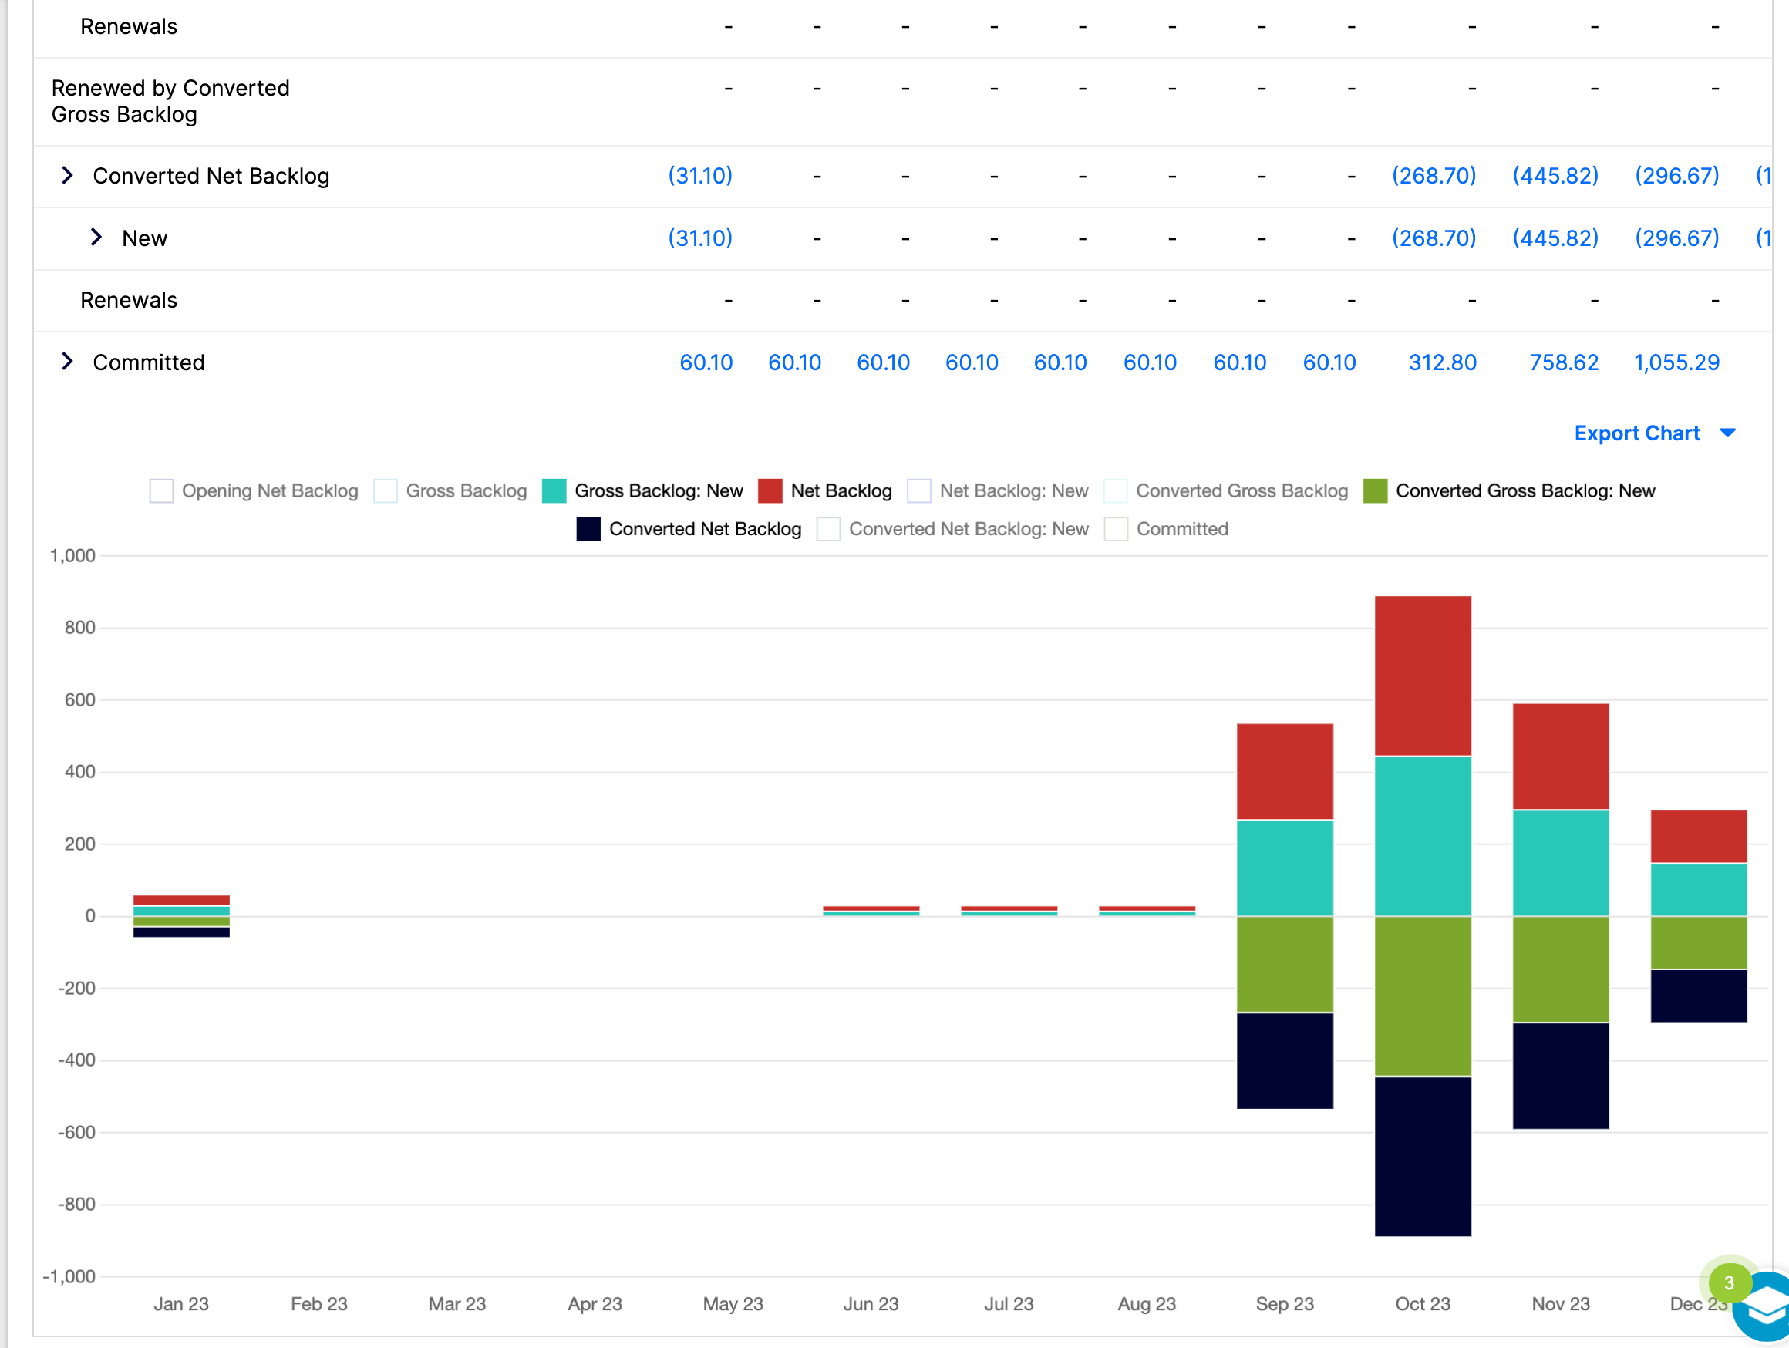The image size is (1789, 1348).
Task: Expand the New row under Converted Net Backlog
Action: pyautogui.click(x=96, y=238)
